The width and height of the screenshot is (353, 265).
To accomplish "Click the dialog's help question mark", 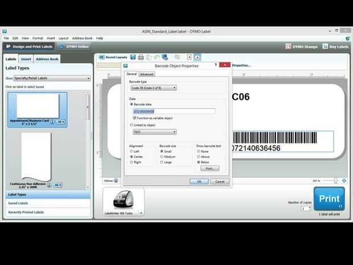I will (216, 65).
